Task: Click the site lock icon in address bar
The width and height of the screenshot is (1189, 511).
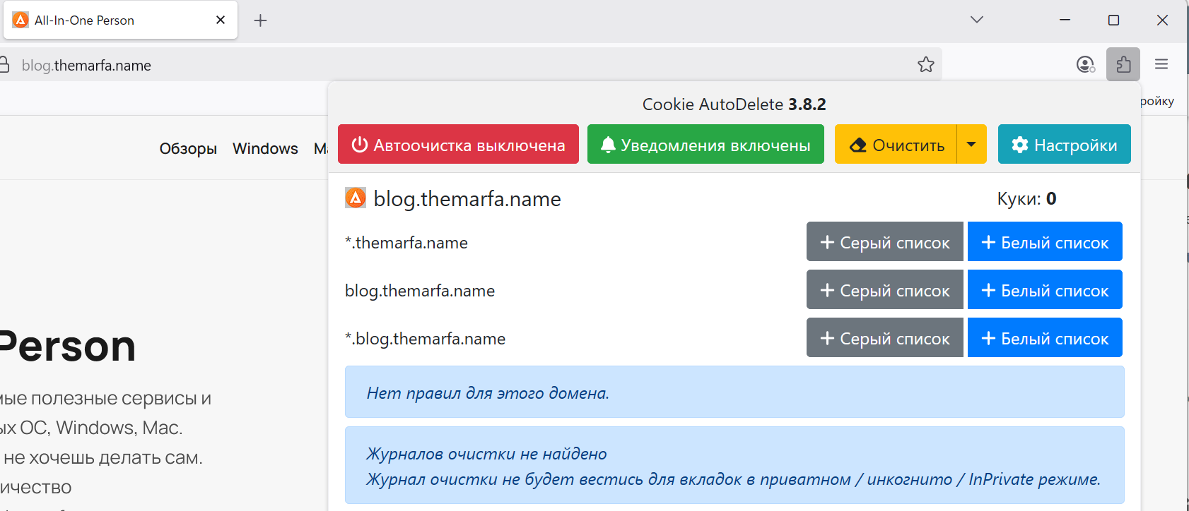Action: click(4, 65)
